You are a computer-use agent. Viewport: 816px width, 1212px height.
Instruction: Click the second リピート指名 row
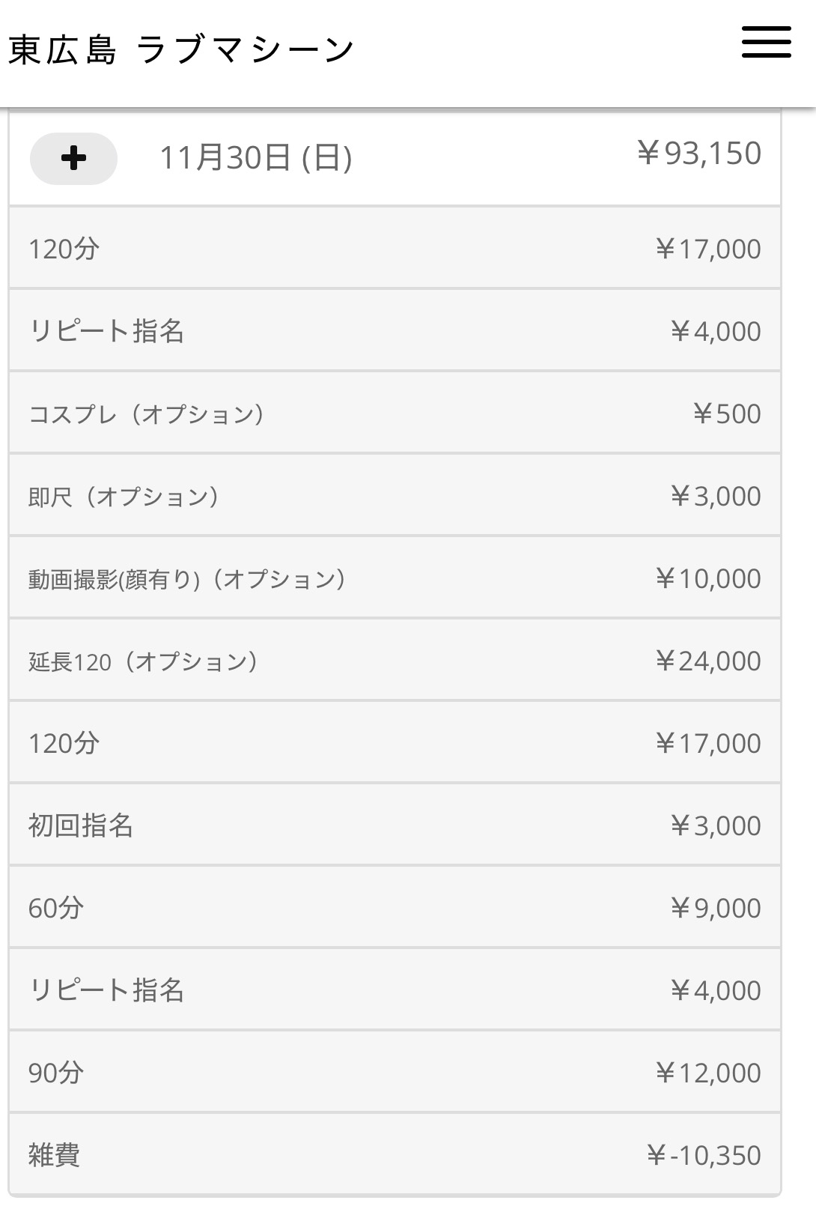tap(395, 990)
